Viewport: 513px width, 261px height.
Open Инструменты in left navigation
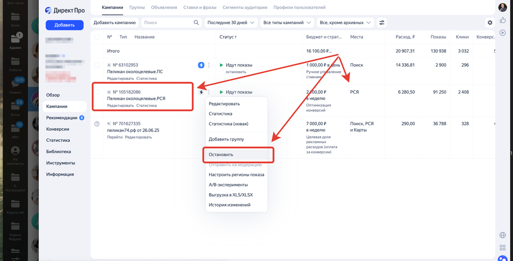61,163
